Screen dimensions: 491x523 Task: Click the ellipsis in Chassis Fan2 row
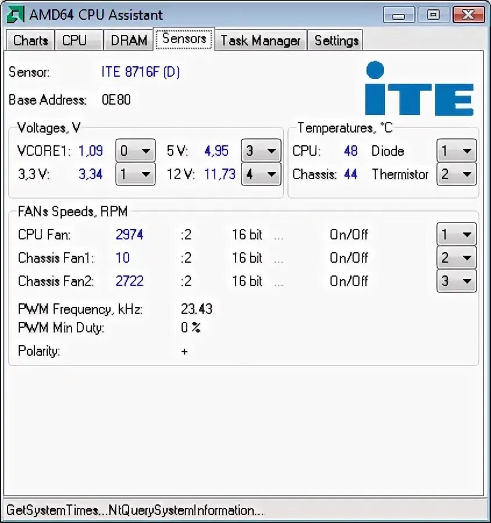tap(279, 285)
